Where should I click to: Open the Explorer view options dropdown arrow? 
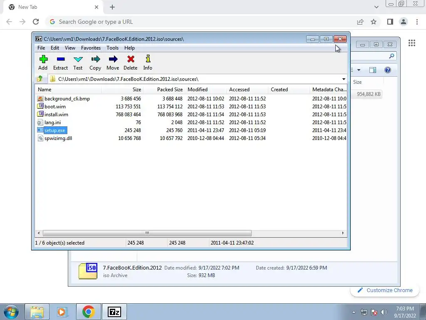pyautogui.click(x=359, y=70)
